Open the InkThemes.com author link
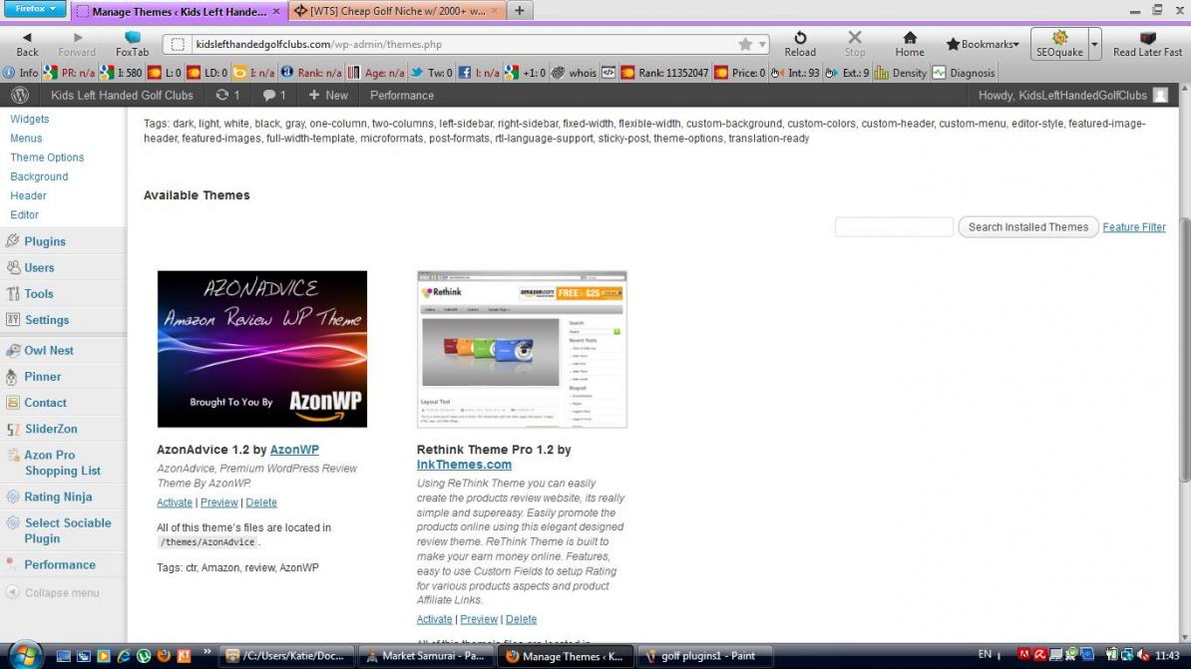Image resolution: width=1191 pixels, height=669 pixels. [464, 465]
